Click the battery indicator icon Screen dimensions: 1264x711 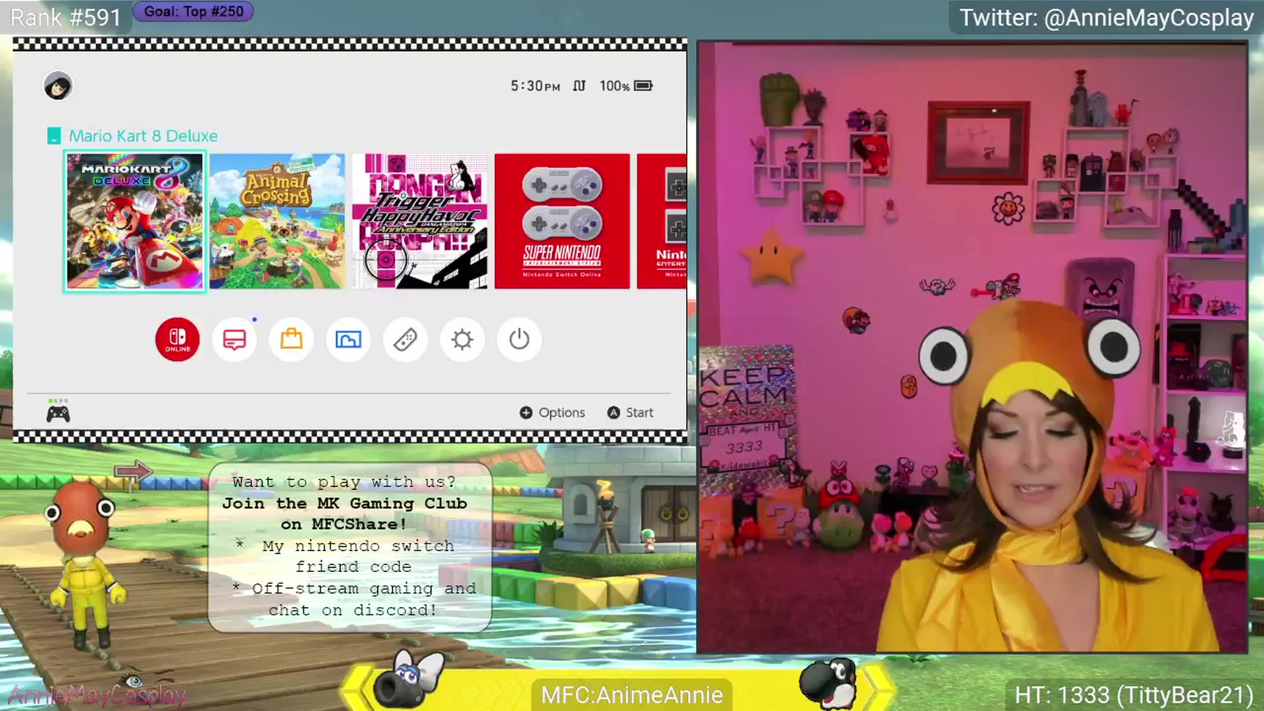tap(643, 86)
